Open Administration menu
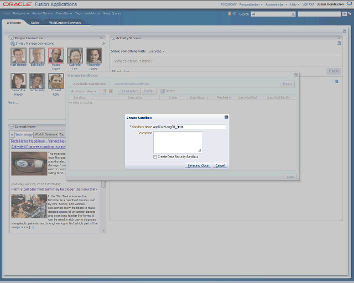 point(277,4)
